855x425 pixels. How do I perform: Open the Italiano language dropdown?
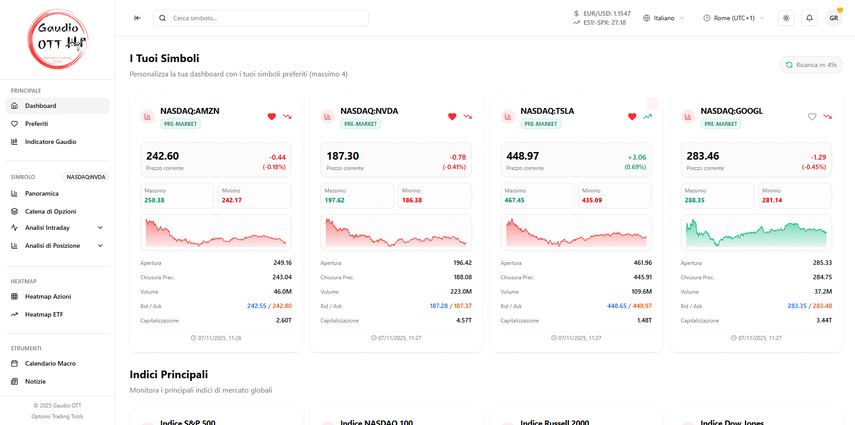pos(664,18)
